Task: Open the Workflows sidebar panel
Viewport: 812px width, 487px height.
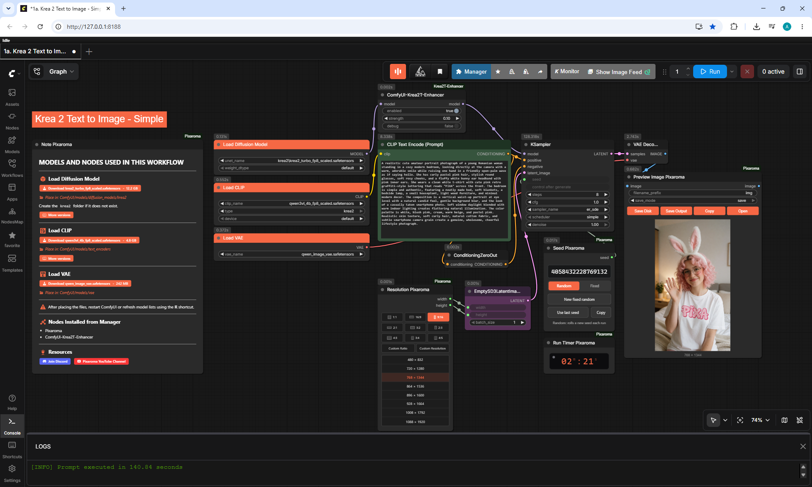Action: tap(12, 168)
